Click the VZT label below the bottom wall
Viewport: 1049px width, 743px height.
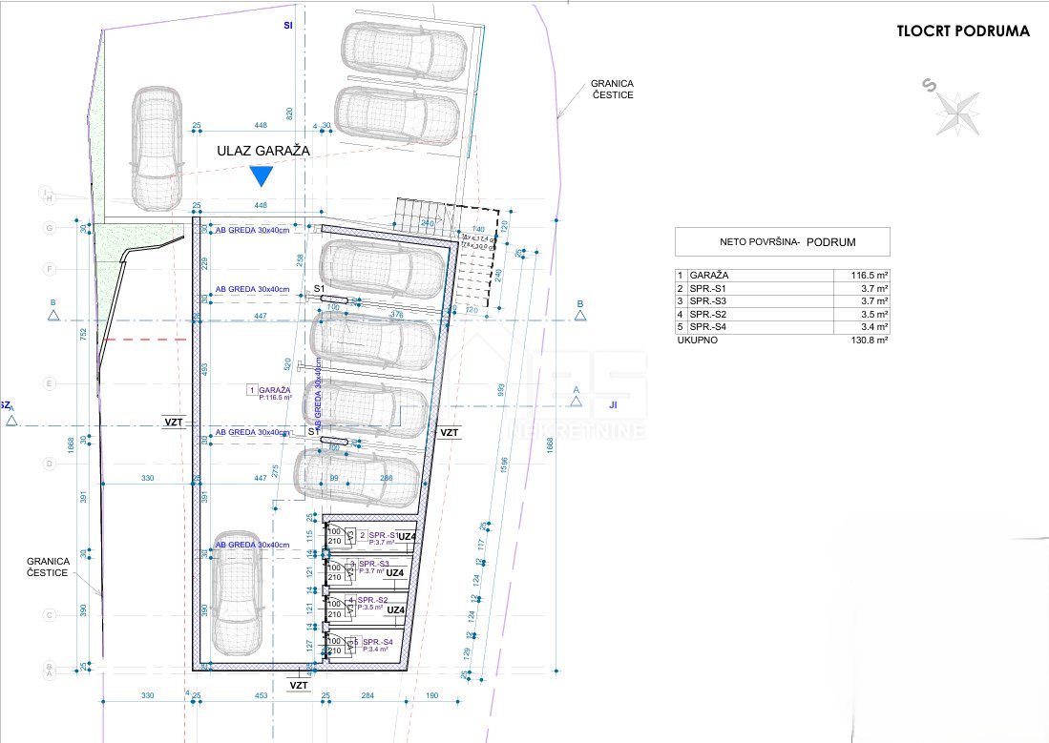[299, 686]
